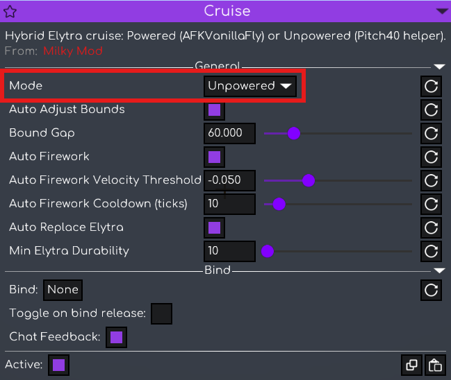Click the favorite star icon for Cruise

pos(10,11)
